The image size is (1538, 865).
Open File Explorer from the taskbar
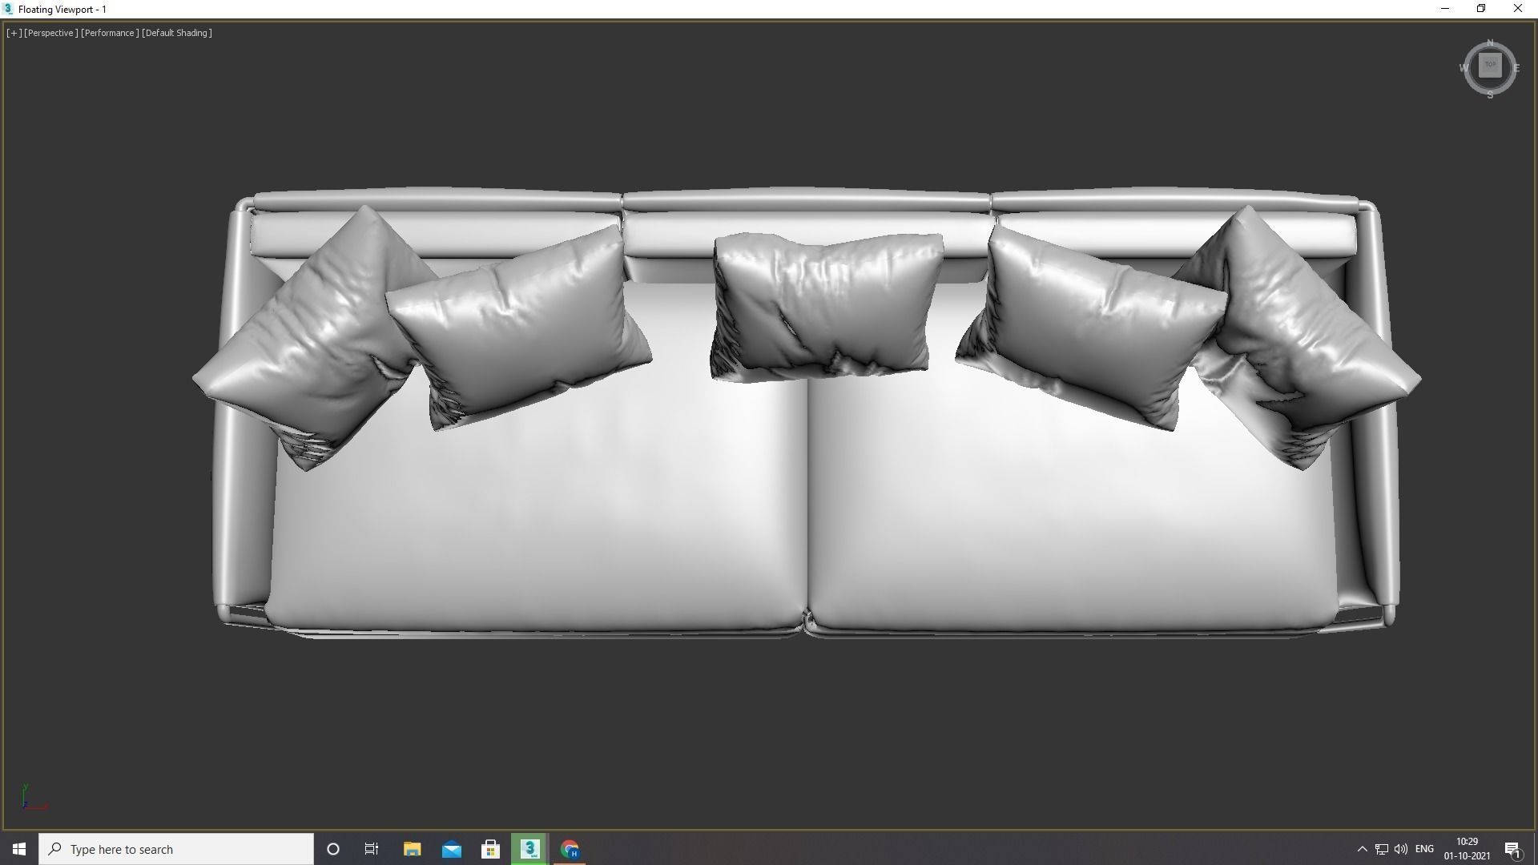coord(412,849)
